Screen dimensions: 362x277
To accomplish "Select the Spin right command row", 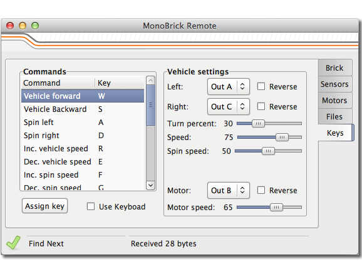I will tap(83, 135).
